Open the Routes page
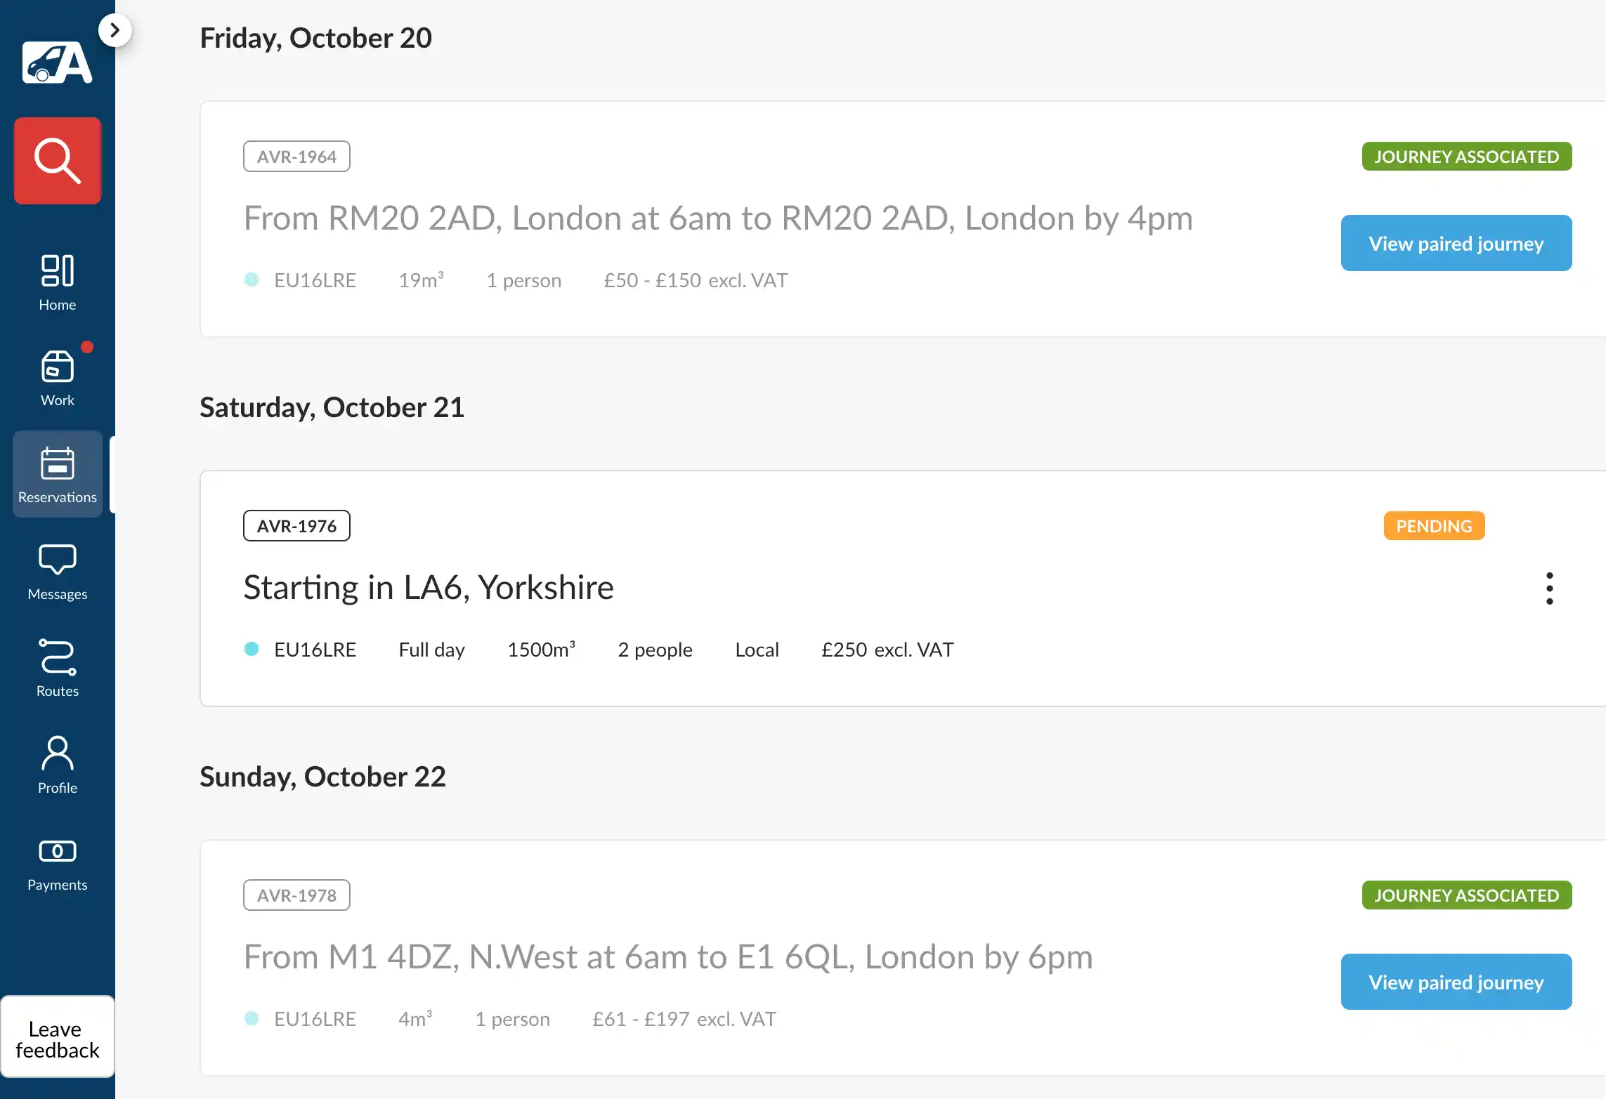Image resolution: width=1606 pixels, height=1099 pixels. pyautogui.click(x=58, y=667)
